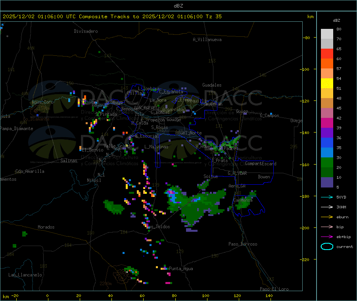Click the Cda_Amarilla map label
The image size is (357, 301).
(x=30, y=171)
